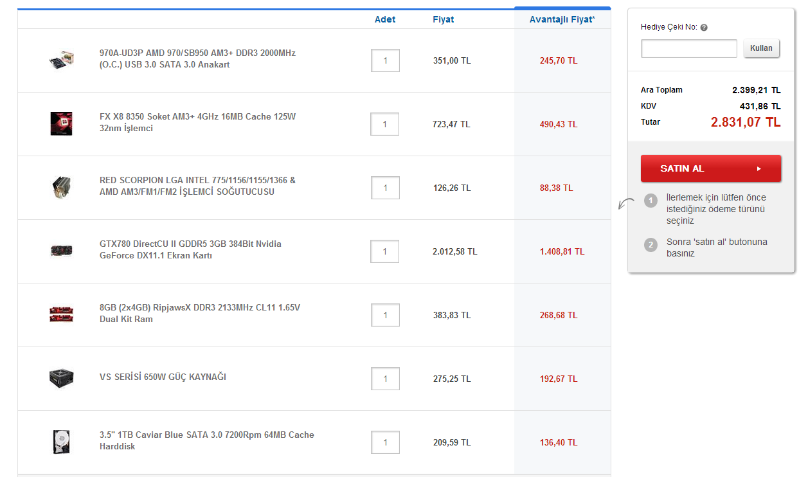The image size is (808, 477).
Task: Select the quantity box for the 970A-UD3P motherboard
Action: 385,60
